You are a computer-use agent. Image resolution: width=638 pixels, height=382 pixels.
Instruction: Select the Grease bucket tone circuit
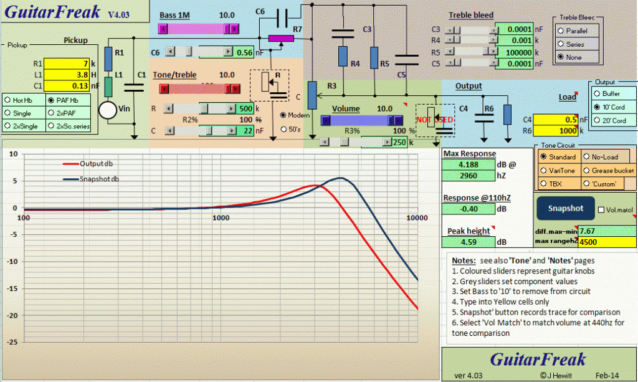(586, 171)
